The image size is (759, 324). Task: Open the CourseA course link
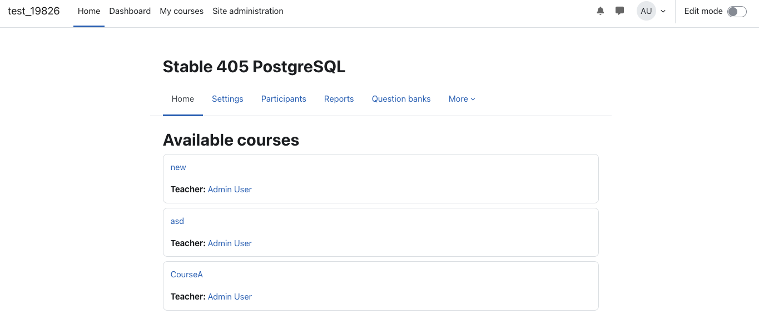(x=187, y=275)
